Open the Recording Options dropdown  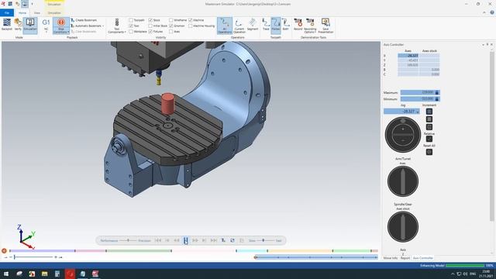[x=310, y=26]
